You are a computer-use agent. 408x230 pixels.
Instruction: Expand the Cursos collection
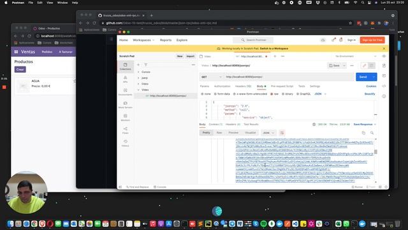pos(138,72)
